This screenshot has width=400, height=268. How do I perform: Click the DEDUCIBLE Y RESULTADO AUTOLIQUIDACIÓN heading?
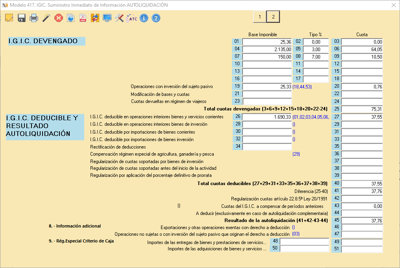pyautogui.click(x=45, y=127)
